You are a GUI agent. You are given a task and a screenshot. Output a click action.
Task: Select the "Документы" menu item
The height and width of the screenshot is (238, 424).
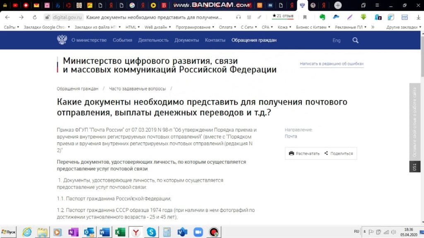pos(186,40)
